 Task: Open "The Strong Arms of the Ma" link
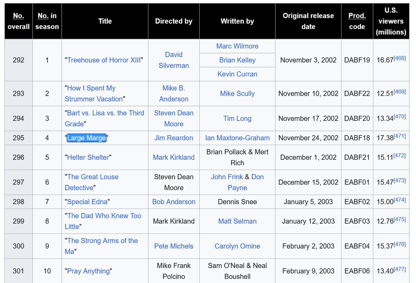pos(101,246)
